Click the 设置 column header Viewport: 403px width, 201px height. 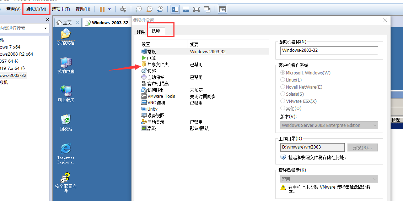(163, 44)
